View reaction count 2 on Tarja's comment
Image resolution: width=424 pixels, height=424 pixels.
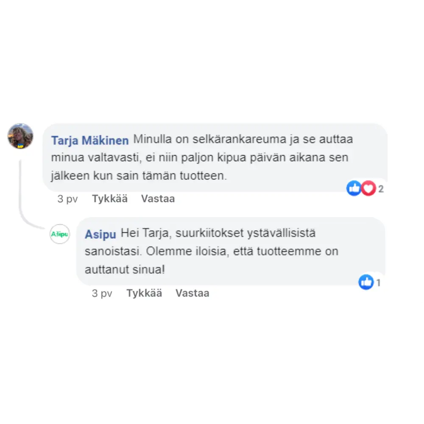coord(381,189)
